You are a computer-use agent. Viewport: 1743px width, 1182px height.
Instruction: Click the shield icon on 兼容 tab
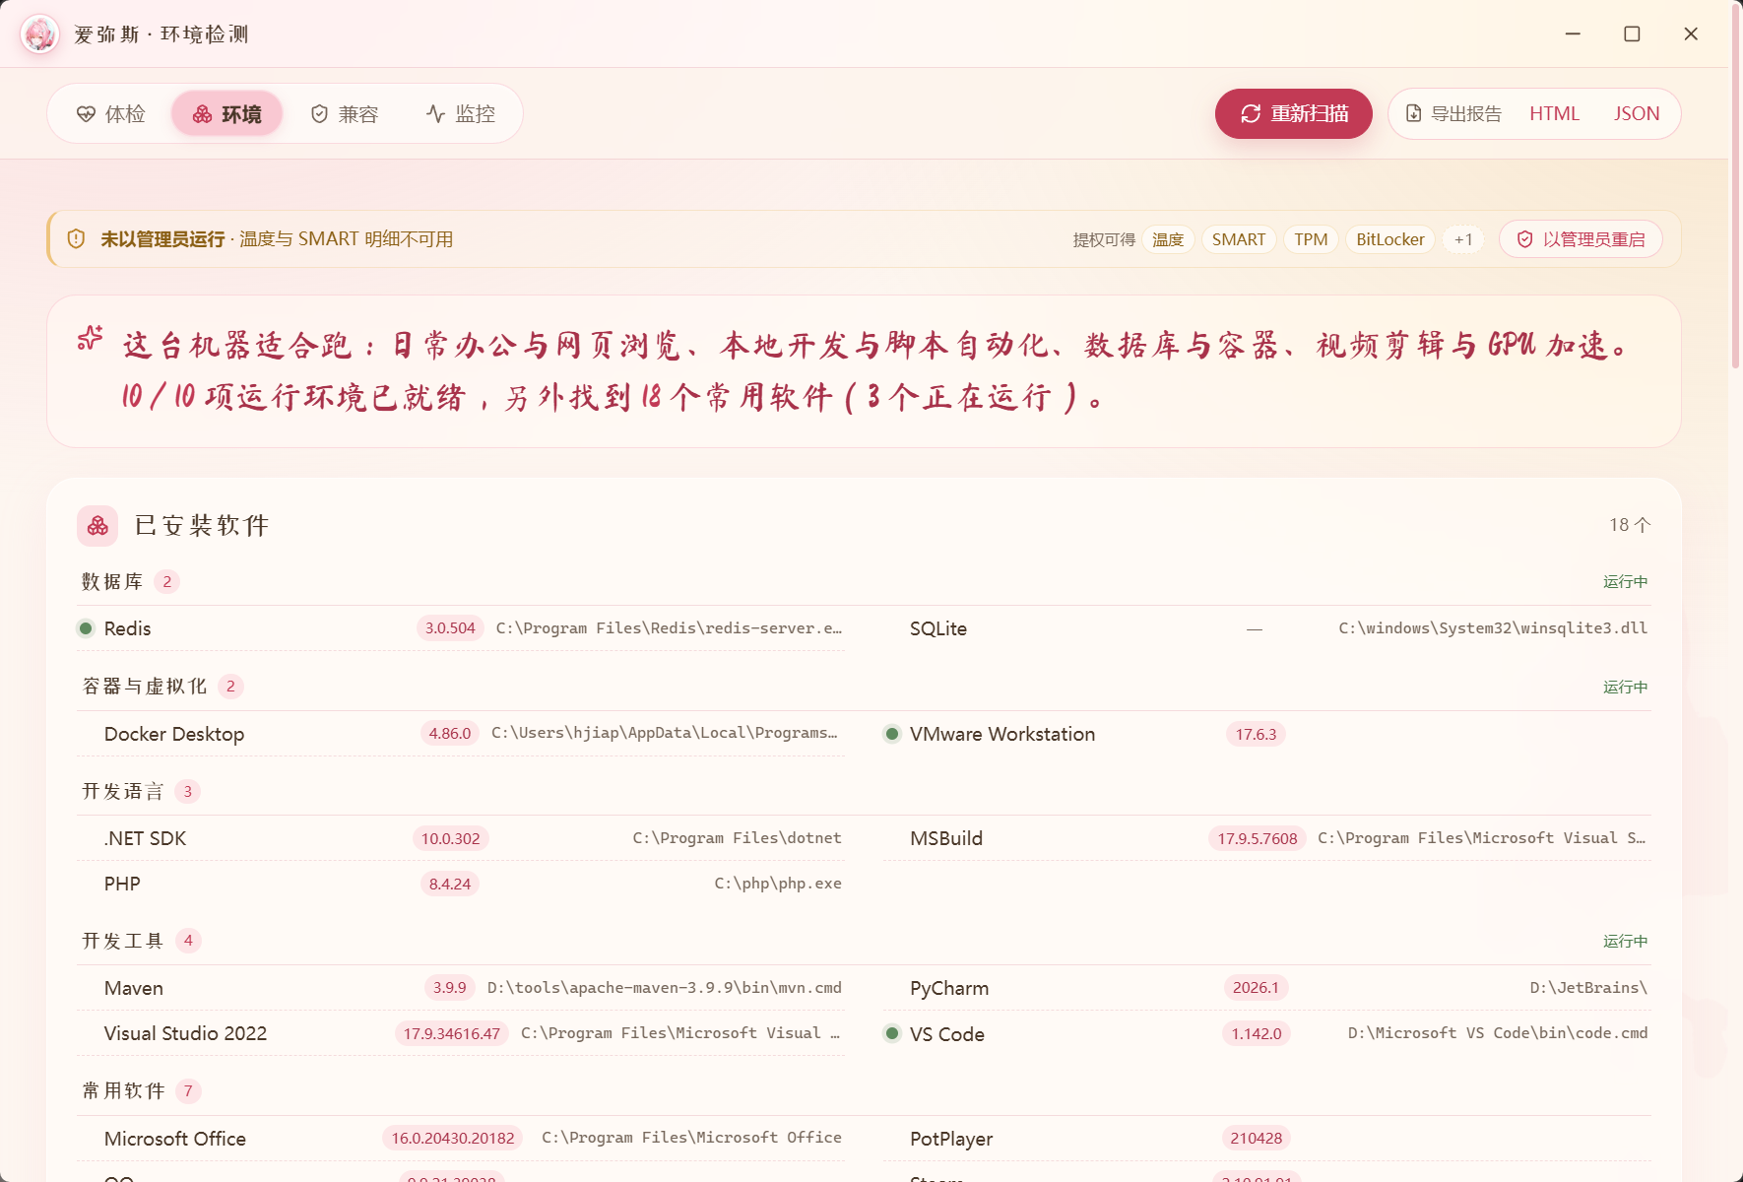click(x=319, y=114)
